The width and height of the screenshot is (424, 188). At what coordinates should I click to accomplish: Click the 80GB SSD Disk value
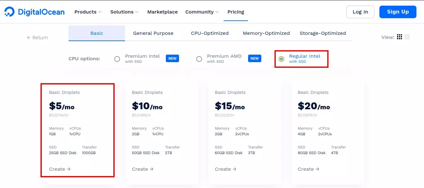tap(312, 153)
